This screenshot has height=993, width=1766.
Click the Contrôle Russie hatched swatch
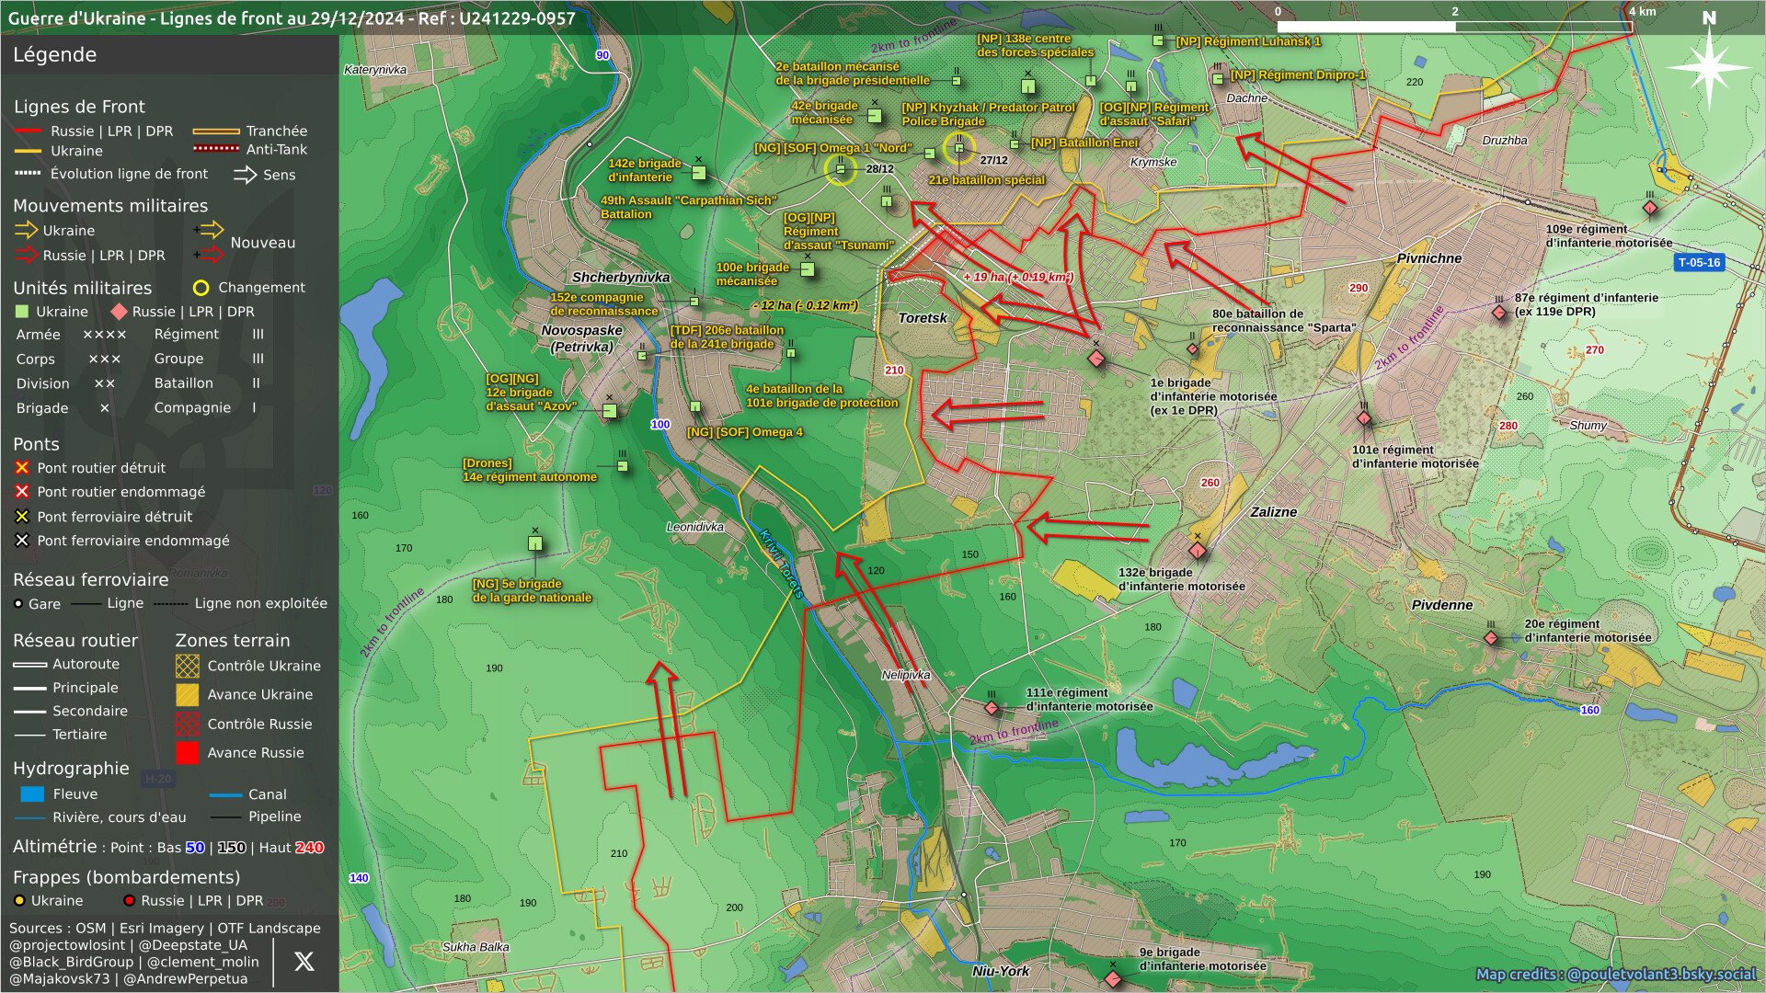(x=188, y=725)
